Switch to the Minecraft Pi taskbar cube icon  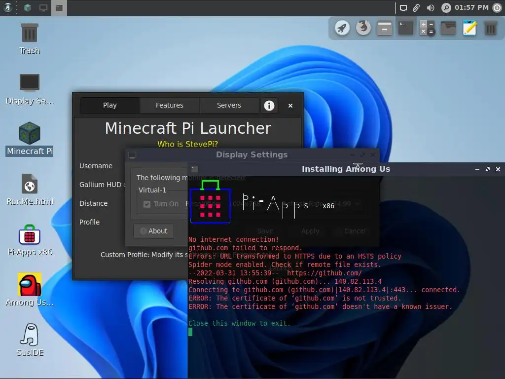pyautogui.click(x=28, y=8)
